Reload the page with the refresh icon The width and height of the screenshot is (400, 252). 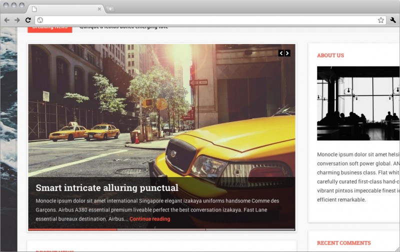click(28, 20)
